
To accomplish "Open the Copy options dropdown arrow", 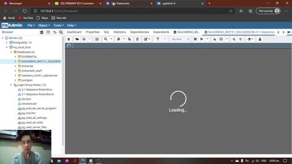I will pyautogui.click(x=124, y=39).
